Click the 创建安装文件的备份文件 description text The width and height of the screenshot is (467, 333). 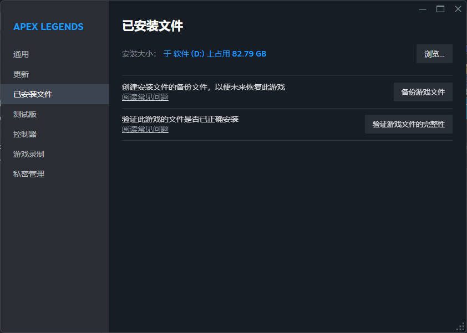(204, 87)
